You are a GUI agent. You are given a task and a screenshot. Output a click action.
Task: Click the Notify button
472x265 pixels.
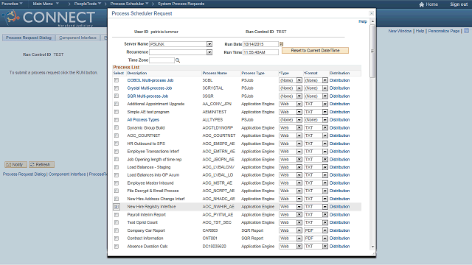[15, 165]
